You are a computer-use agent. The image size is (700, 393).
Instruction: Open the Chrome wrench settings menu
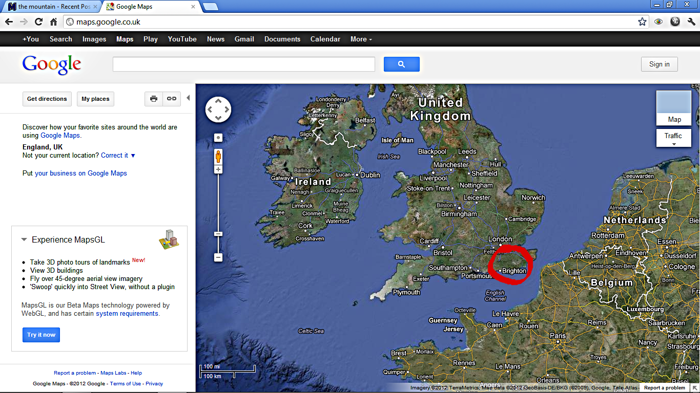click(x=692, y=22)
